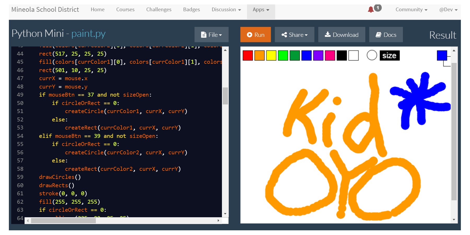Image resolution: width=470 pixels, height=235 pixels.
Task: Click the code editor scroll down arrow
Action: point(225,214)
